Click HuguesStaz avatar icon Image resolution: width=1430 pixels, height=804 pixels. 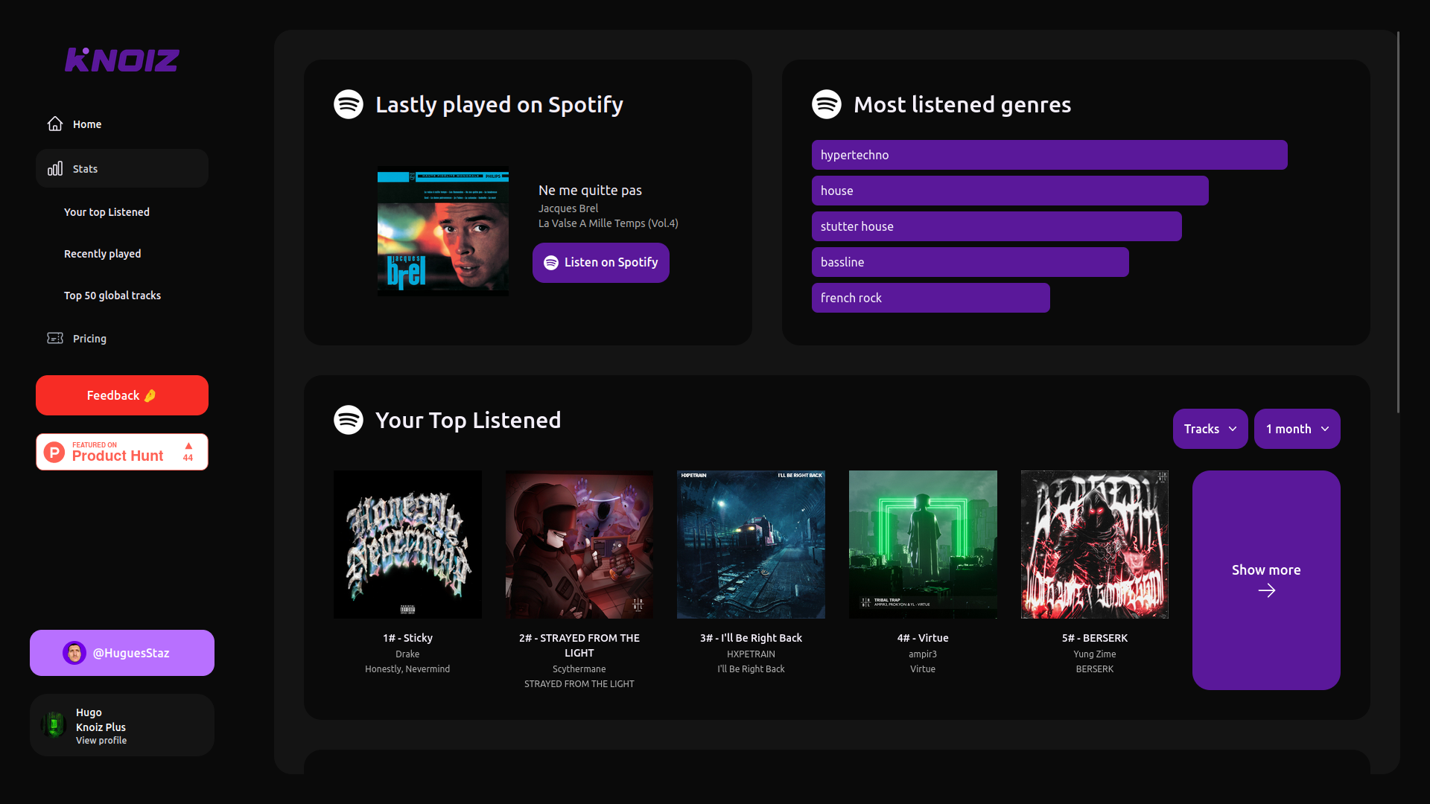(74, 653)
